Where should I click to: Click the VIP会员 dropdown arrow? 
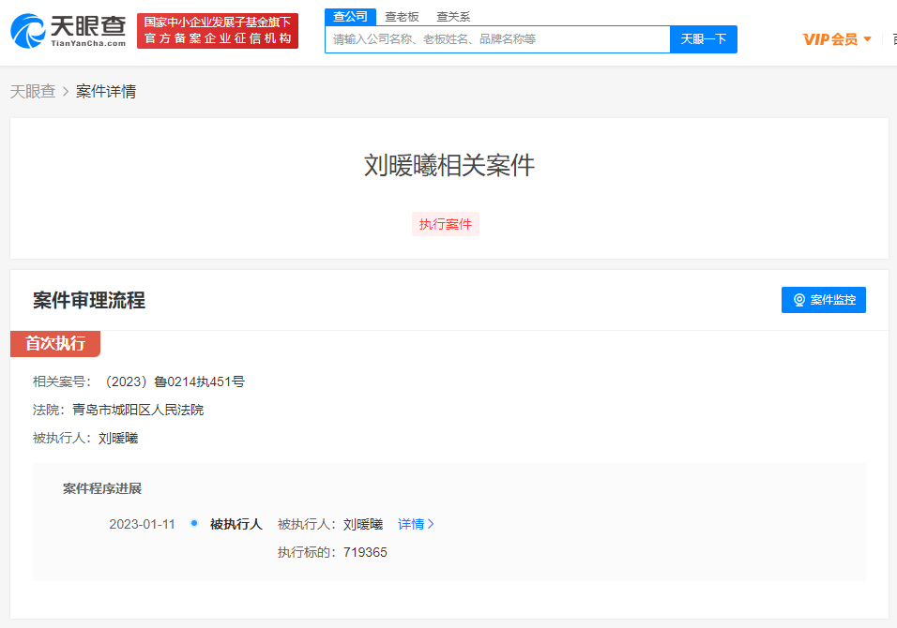pyautogui.click(x=867, y=39)
